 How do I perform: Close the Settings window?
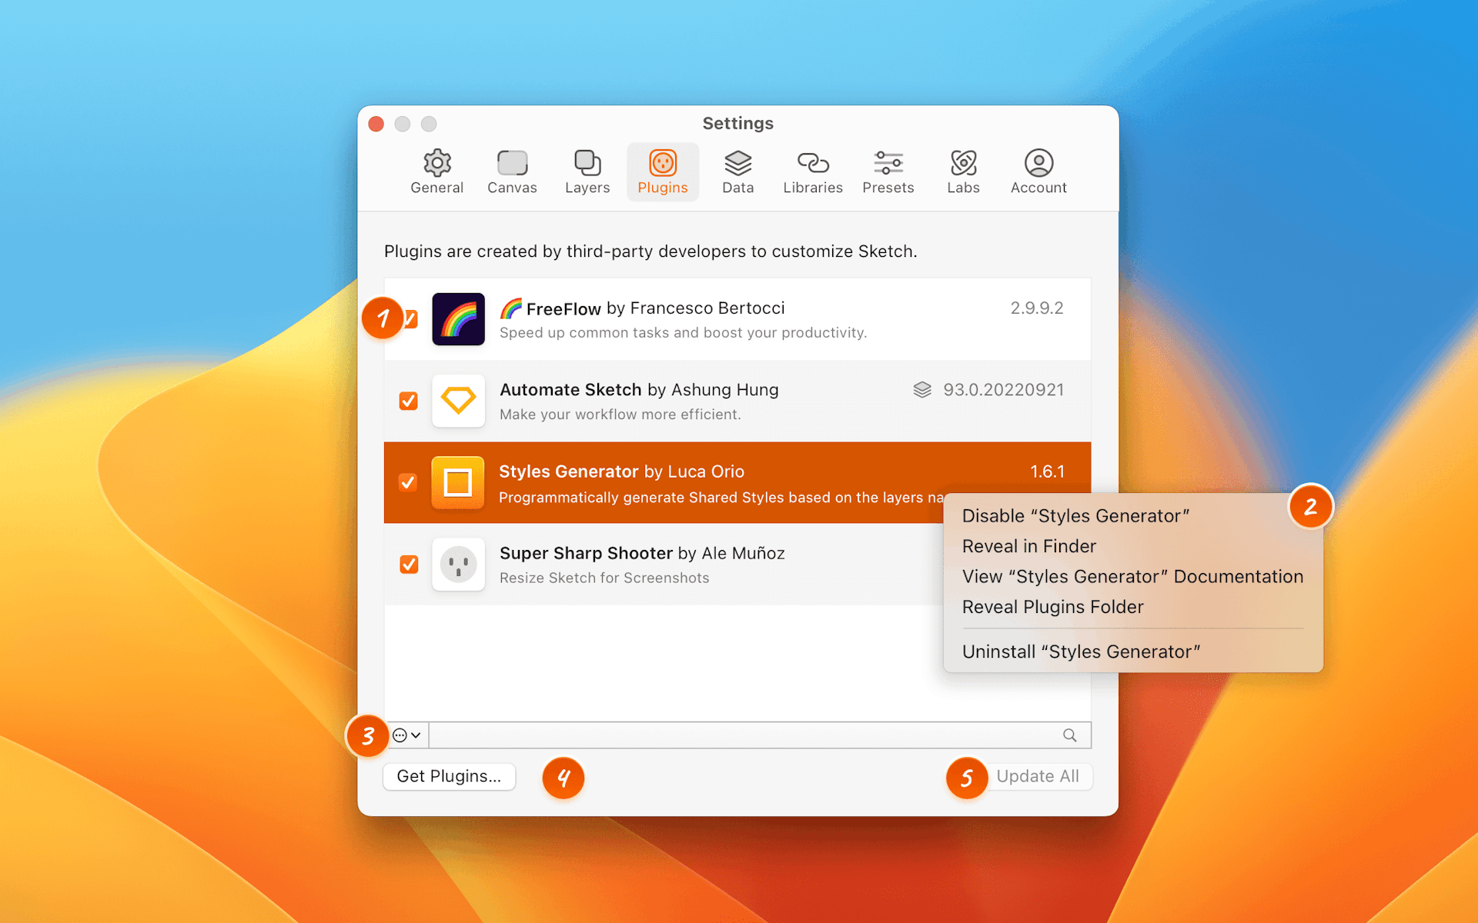click(x=376, y=124)
